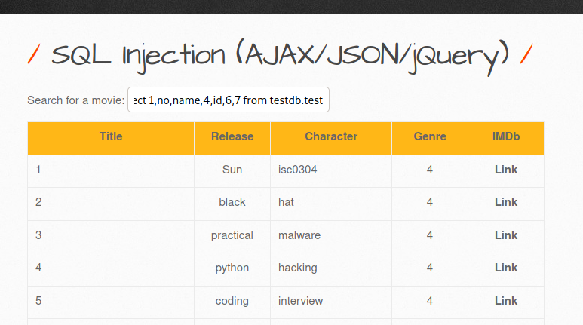The height and width of the screenshot is (325, 583).
Task: Click the movie search input field
Action: 229,100
